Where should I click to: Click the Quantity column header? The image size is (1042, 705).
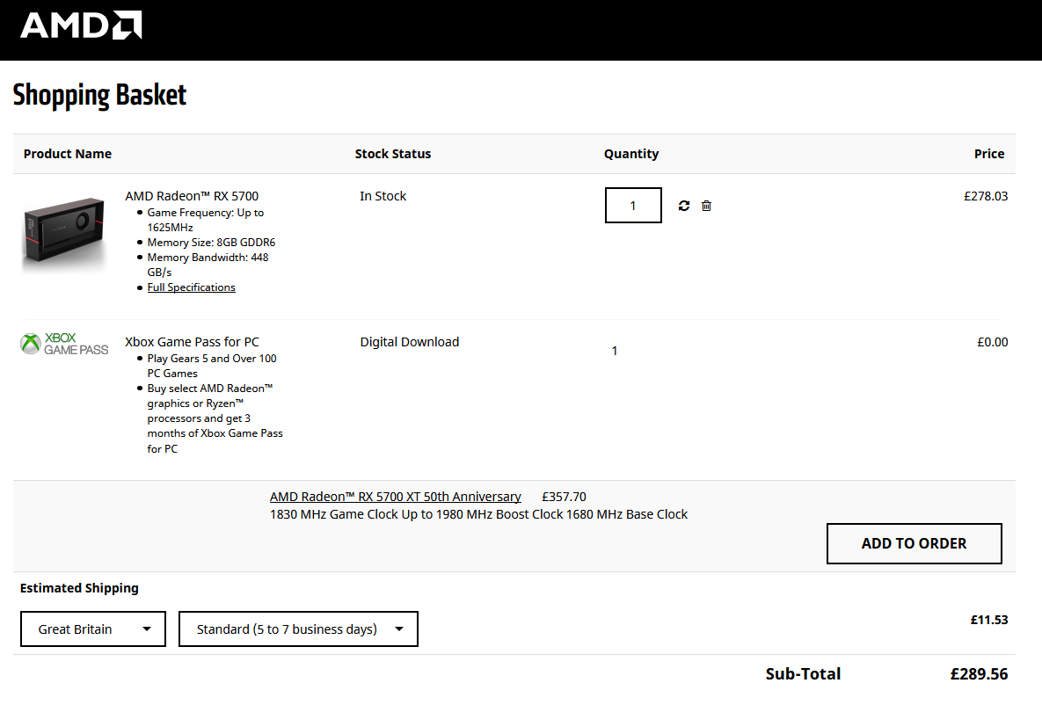point(631,154)
